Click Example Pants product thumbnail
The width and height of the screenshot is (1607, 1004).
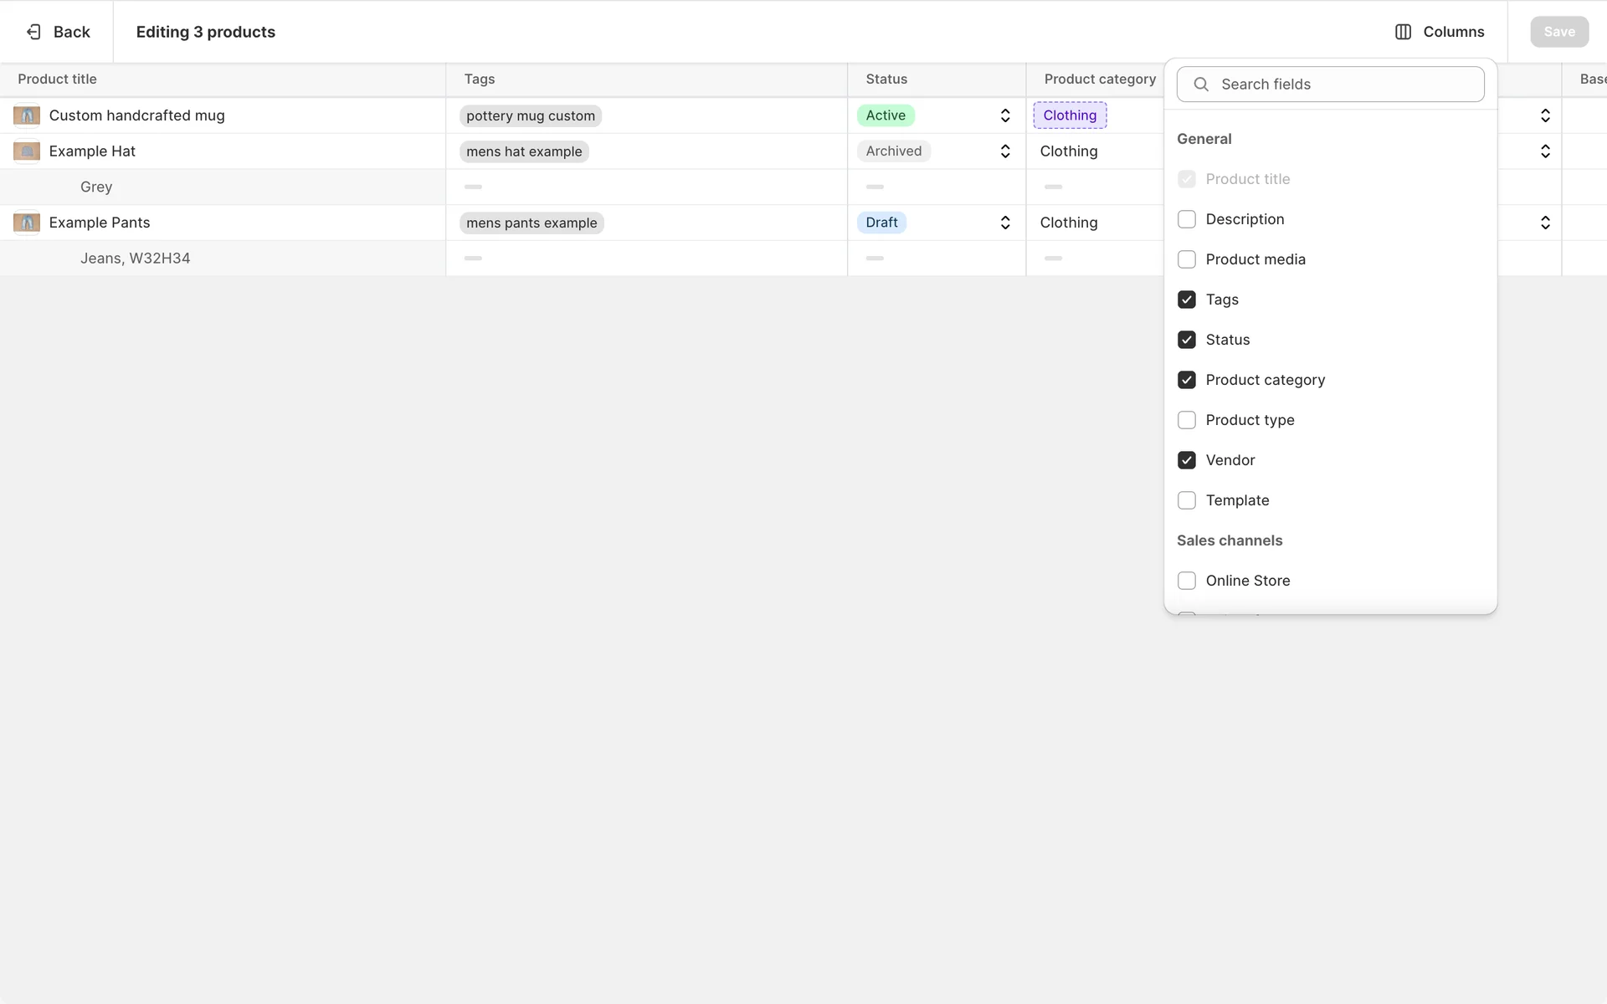pos(27,223)
